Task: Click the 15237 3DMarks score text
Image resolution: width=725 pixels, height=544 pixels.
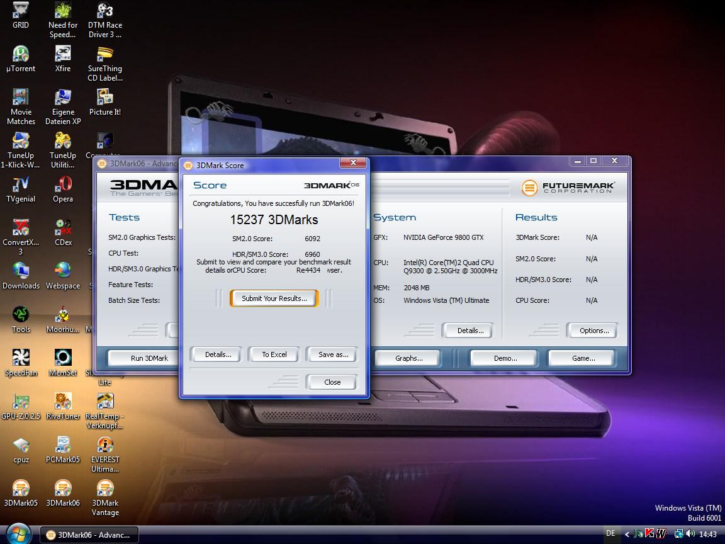Action: (274, 219)
